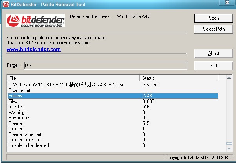The image size is (236, 163).
Task: Select the 'Unable to be cleaned:' row
Action: tap(113, 145)
